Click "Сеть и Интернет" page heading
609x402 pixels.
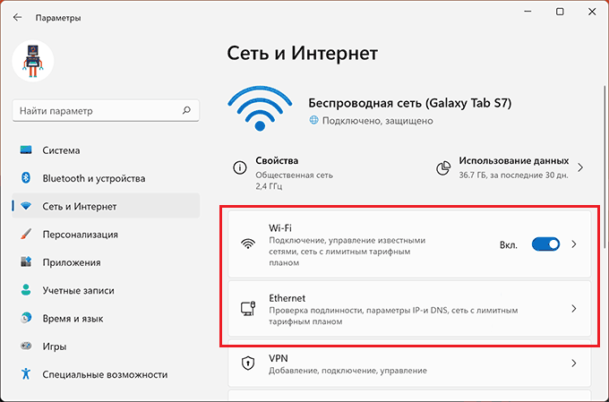302,53
